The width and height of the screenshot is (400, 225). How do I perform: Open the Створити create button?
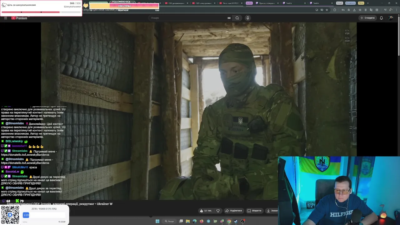click(367, 18)
